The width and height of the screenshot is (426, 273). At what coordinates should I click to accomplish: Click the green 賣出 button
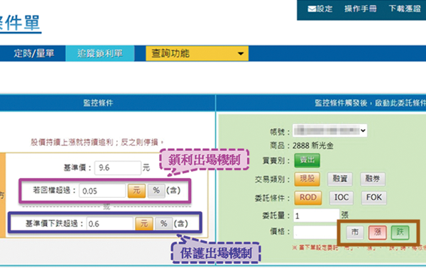[307, 160]
